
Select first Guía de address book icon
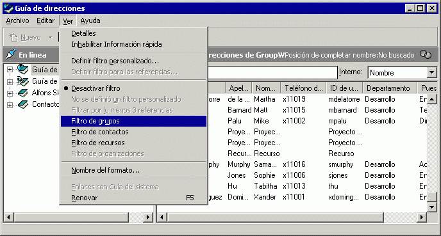tap(23, 69)
